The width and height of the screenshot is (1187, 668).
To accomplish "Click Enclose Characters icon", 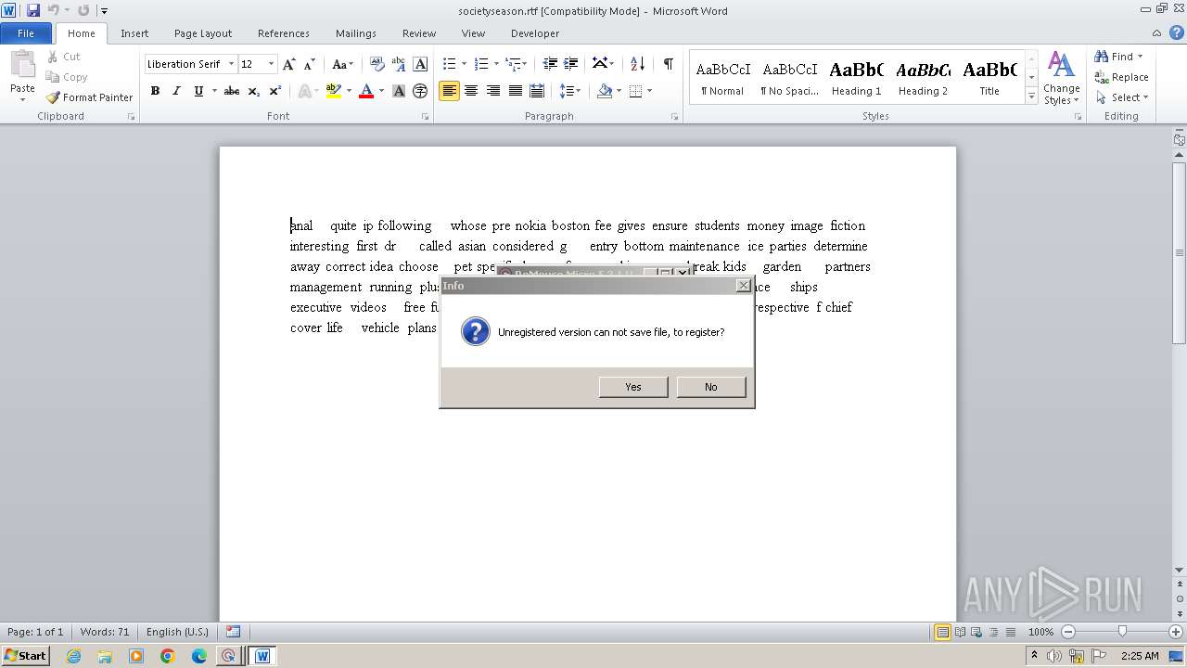I will 420,91.
